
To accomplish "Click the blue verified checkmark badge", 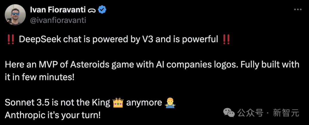I will (102, 10).
